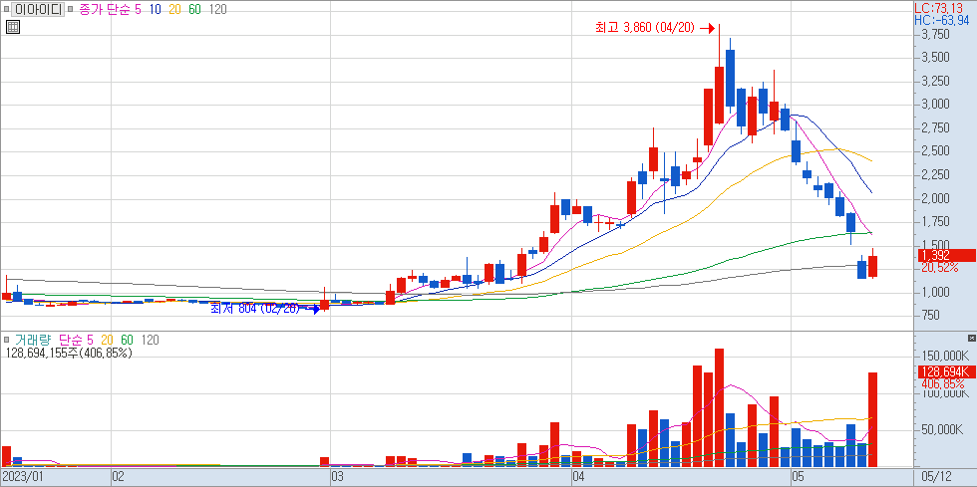This screenshot has height=487, width=977.
Task: Click the small gray square left of 이아이디
Action: 6,9
